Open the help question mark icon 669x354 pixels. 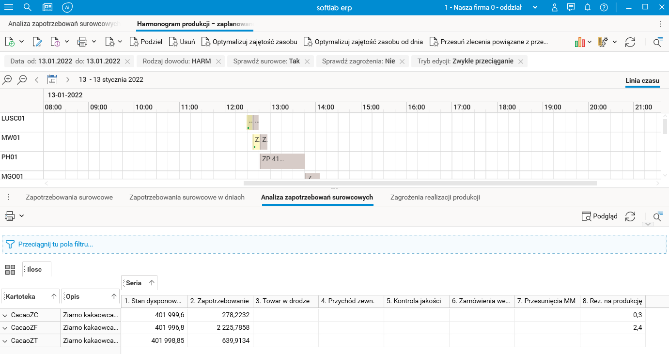point(604,7)
